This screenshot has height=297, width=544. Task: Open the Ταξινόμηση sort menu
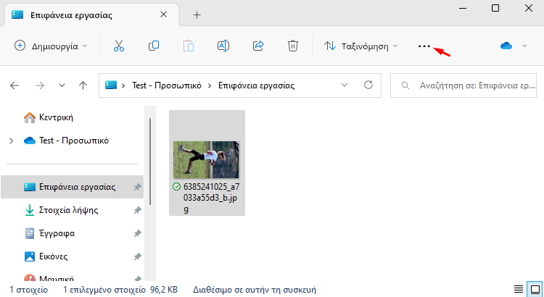(x=360, y=46)
